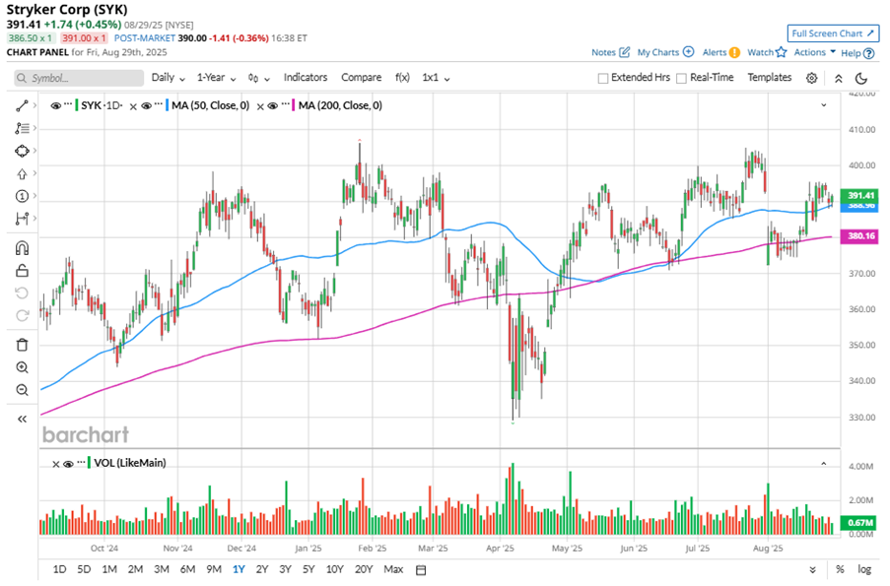
Task: Open chart settings gear icon
Action: coord(812,78)
